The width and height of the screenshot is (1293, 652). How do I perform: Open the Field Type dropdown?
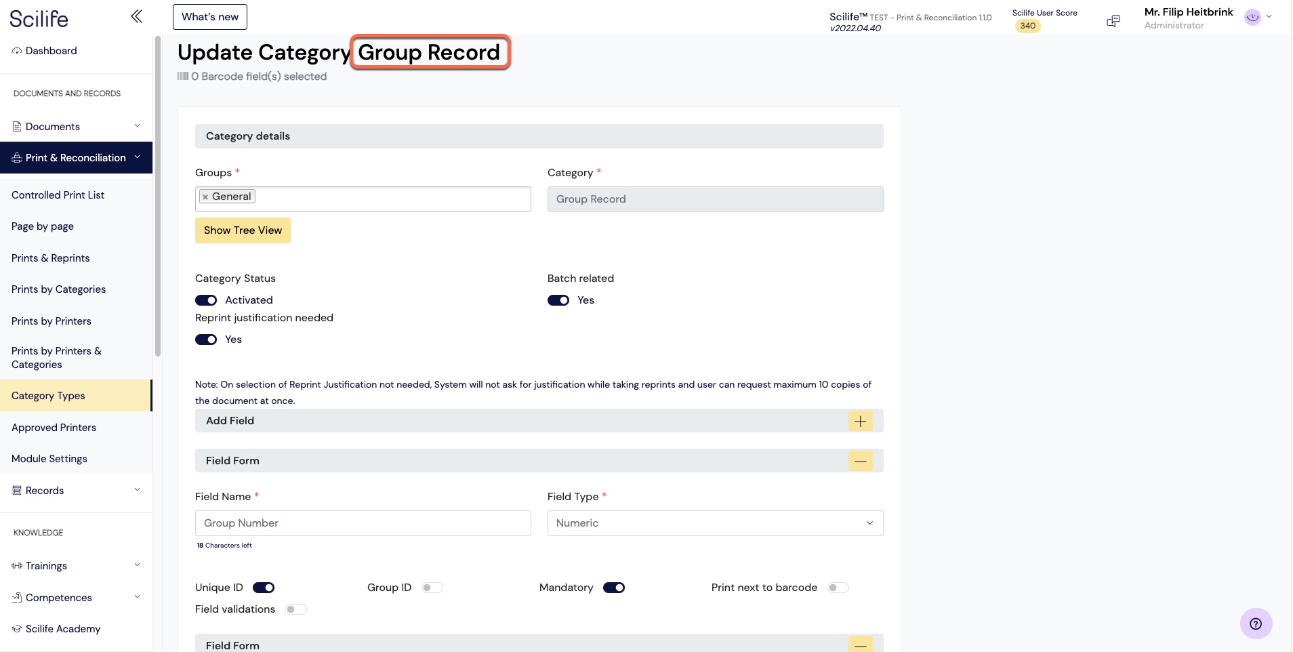click(x=715, y=523)
